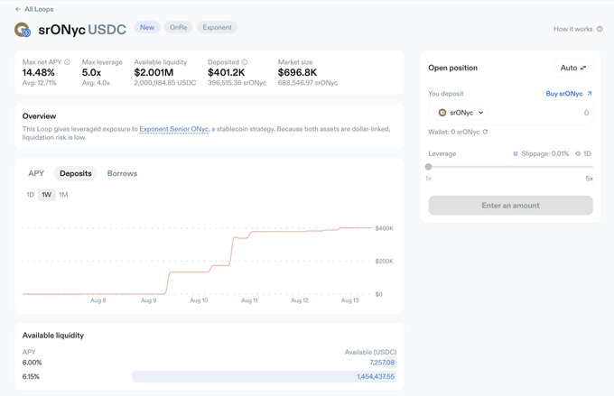This screenshot has height=396, width=614.
Task: Follow the Buy srONyc link
Action: (x=563, y=94)
